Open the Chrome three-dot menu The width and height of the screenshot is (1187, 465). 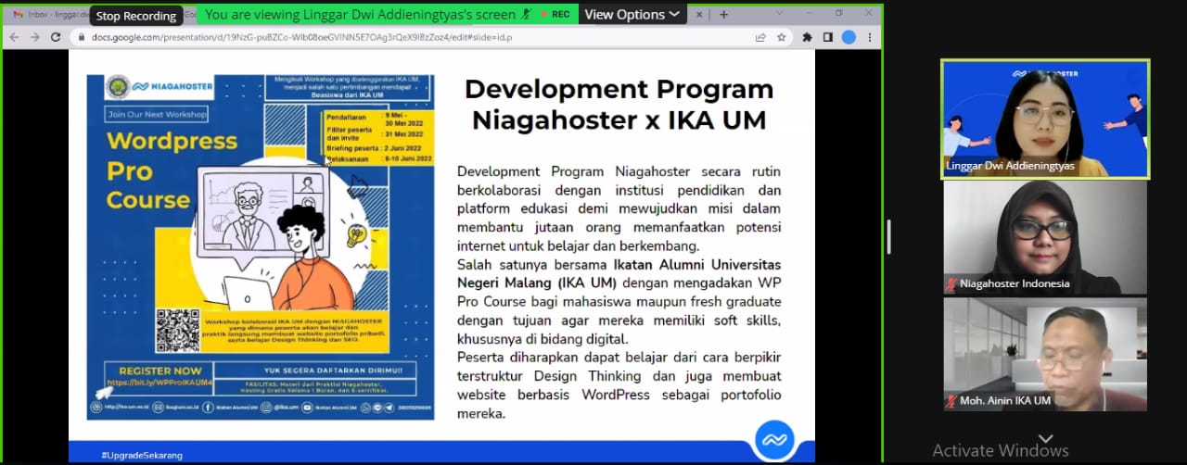point(869,37)
